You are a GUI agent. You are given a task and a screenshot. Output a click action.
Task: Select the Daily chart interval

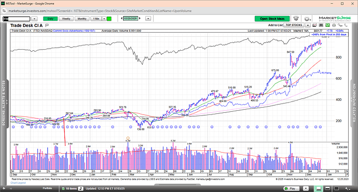(50, 19)
